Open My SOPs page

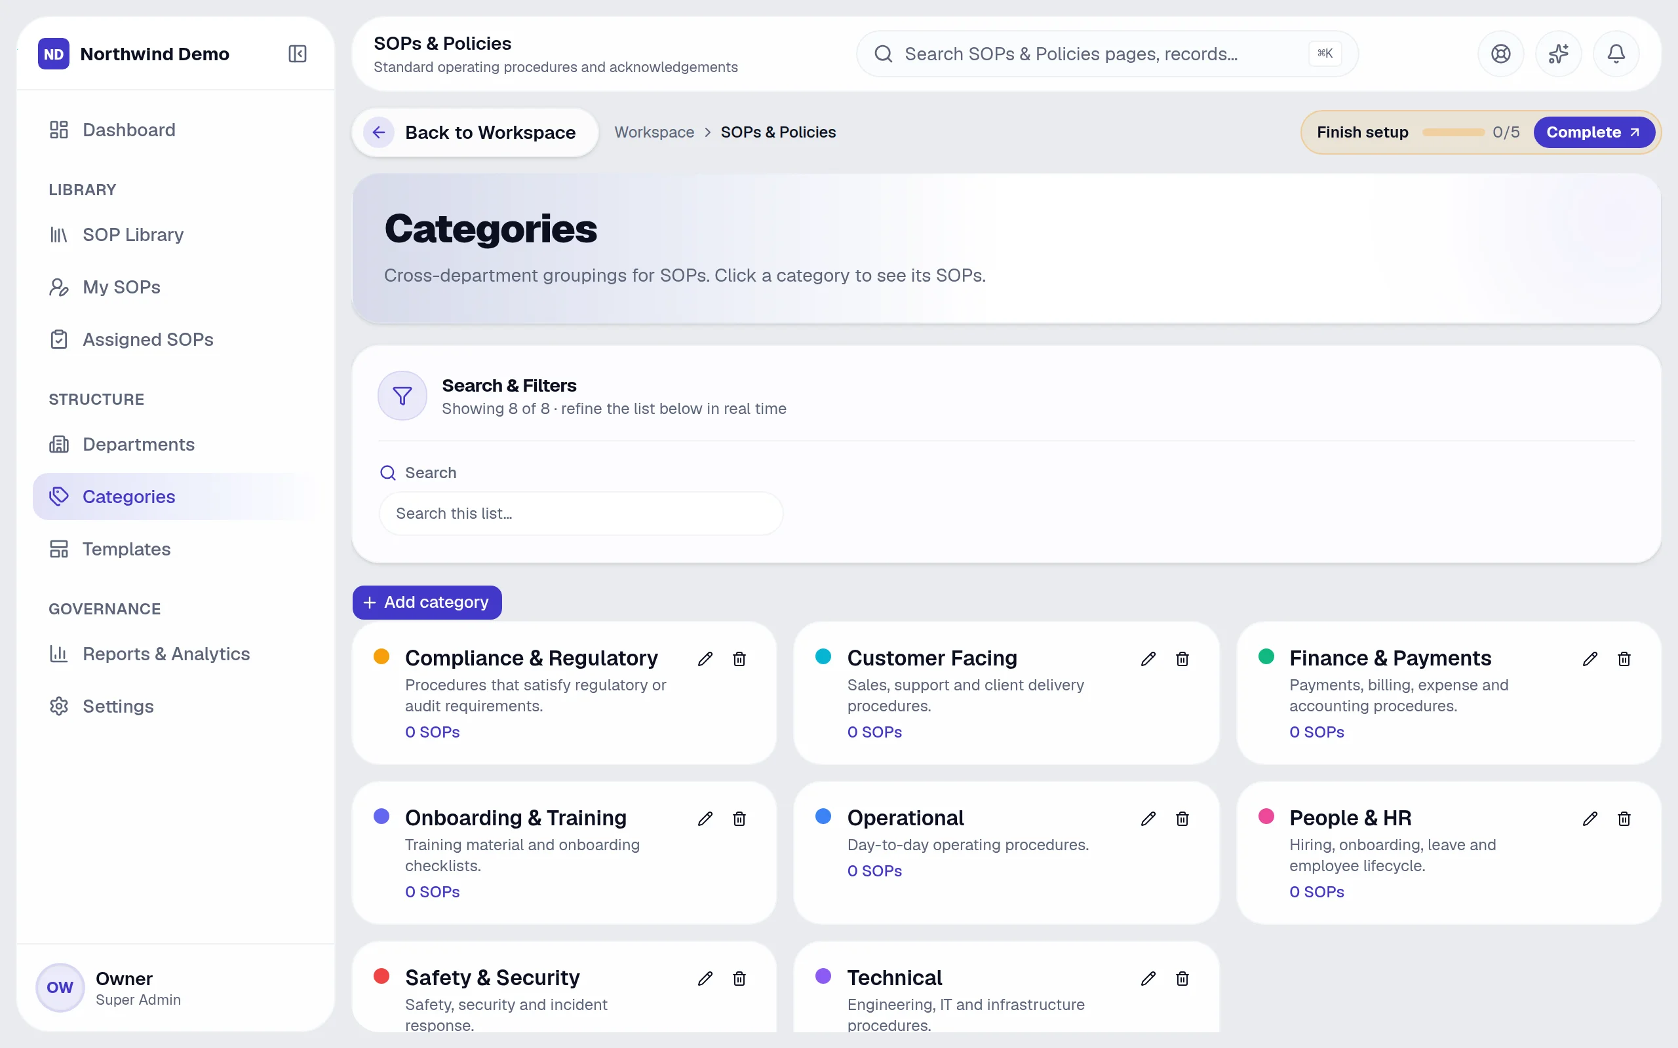coord(176,287)
